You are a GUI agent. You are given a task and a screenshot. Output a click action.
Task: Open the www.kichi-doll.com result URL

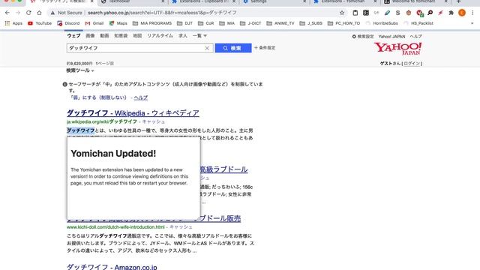tap(115, 227)
